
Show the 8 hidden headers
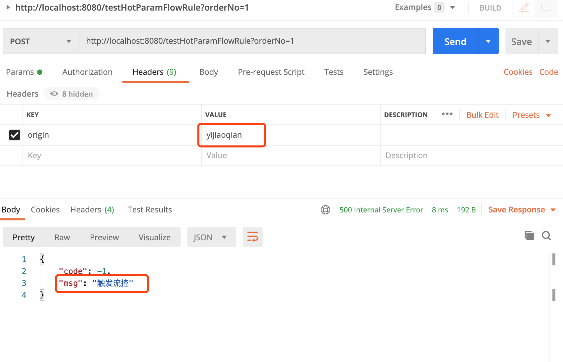(x=72, y=94)
